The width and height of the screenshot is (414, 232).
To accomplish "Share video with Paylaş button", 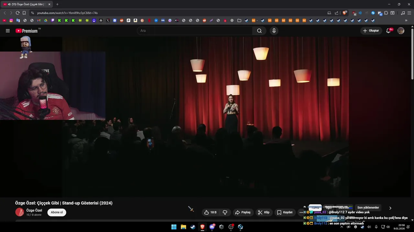I will pyautogui.click(x=243, y=212).
